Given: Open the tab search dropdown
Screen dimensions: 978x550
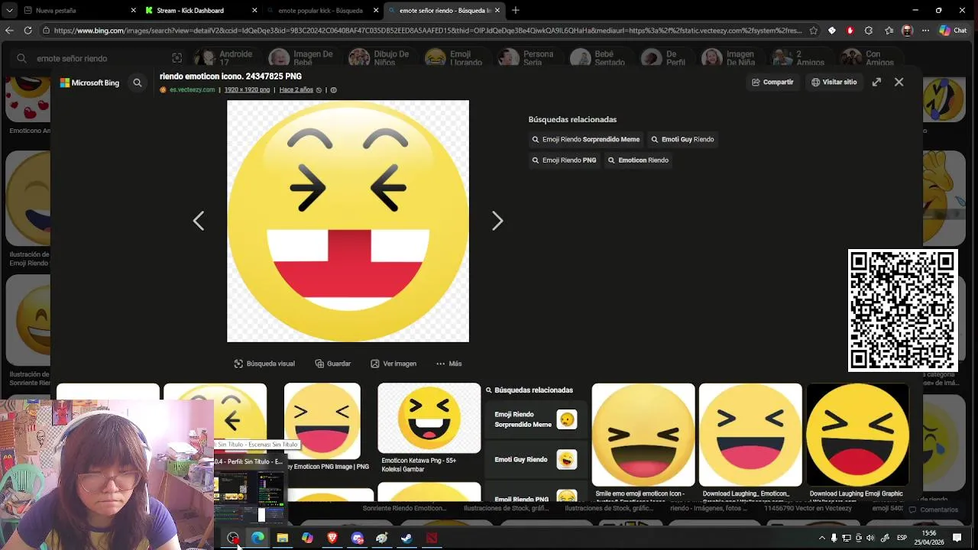Looking at the screenshot, I should click(9, 11).
